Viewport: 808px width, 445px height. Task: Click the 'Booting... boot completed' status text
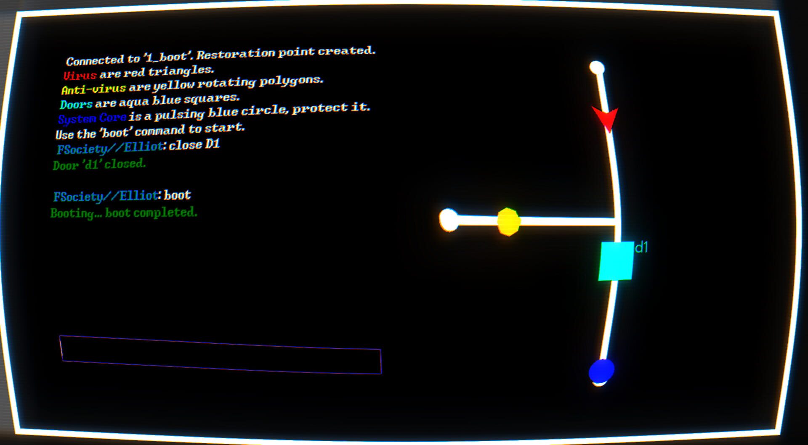[124, 213]
